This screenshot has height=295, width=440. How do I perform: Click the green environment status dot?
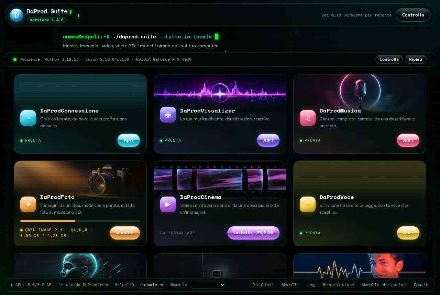click(15, 59)
